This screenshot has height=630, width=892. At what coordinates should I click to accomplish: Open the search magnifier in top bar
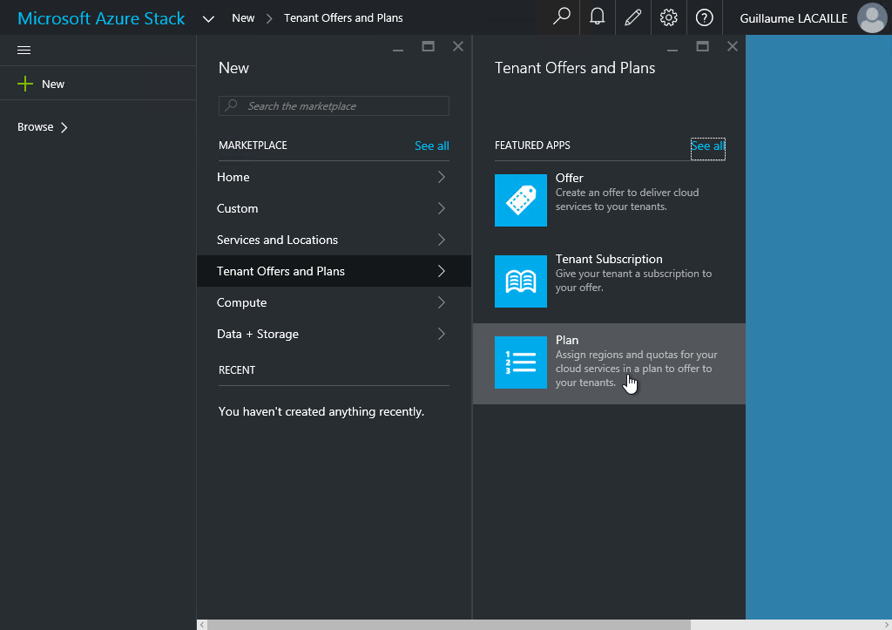point(561,17)
